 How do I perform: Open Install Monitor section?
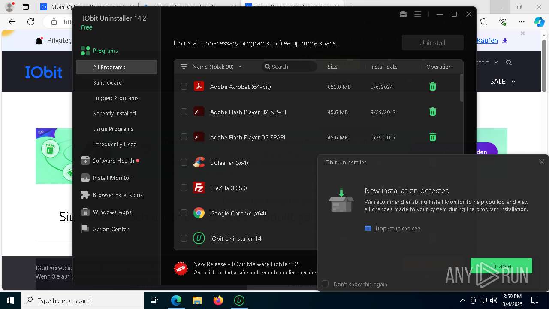(x=112, y=178)
